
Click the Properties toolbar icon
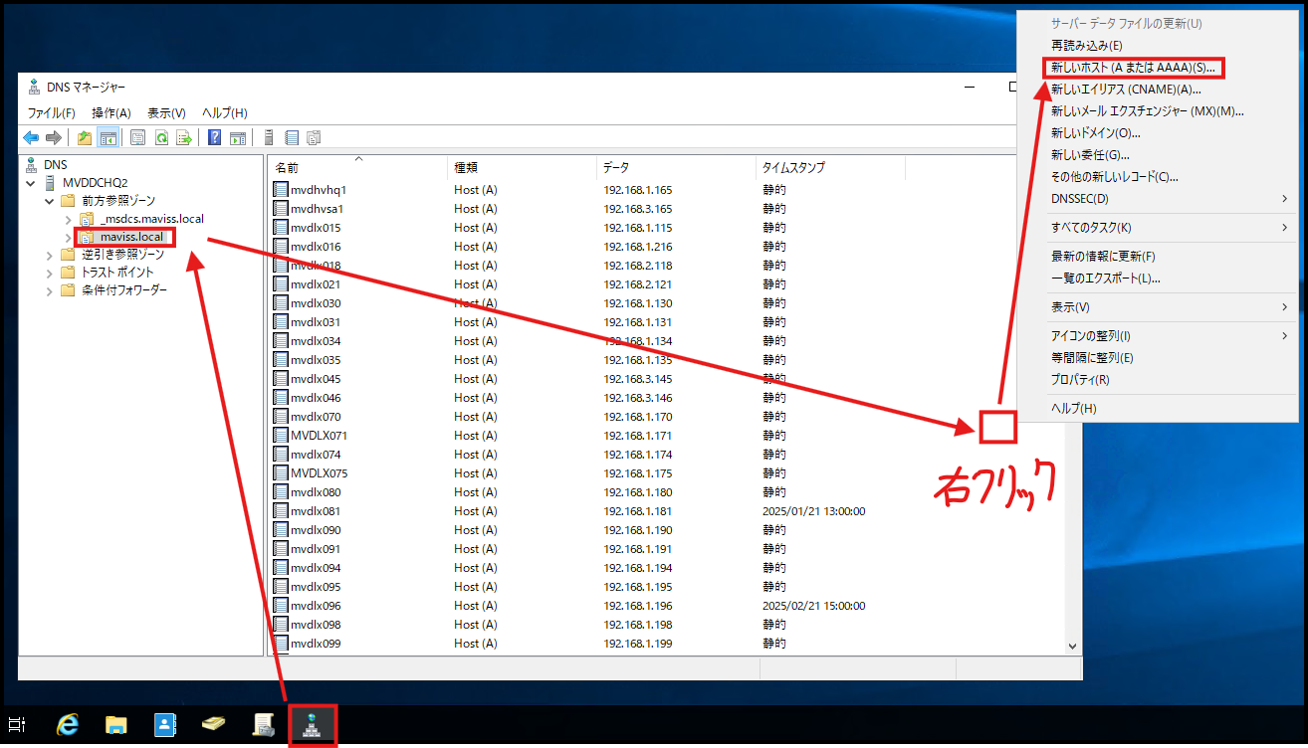pos(138,138)
